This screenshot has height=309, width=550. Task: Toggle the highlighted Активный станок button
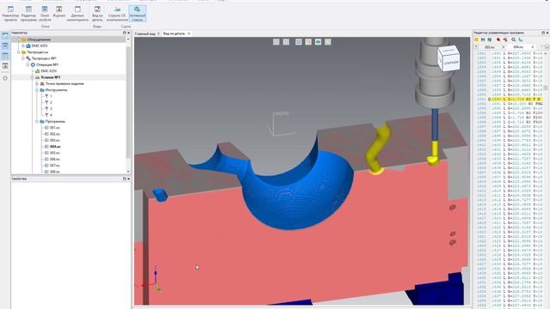click(x=137, y=14)
